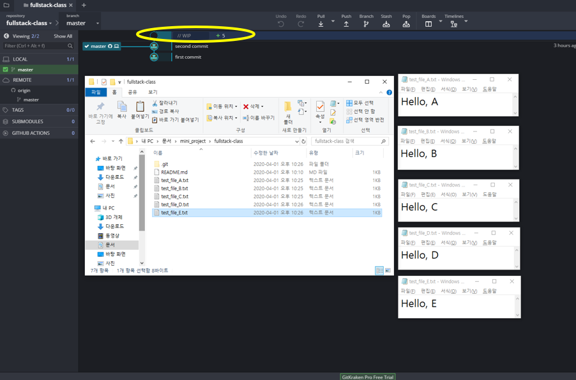Click the folder icon at top left

[6, 5]
